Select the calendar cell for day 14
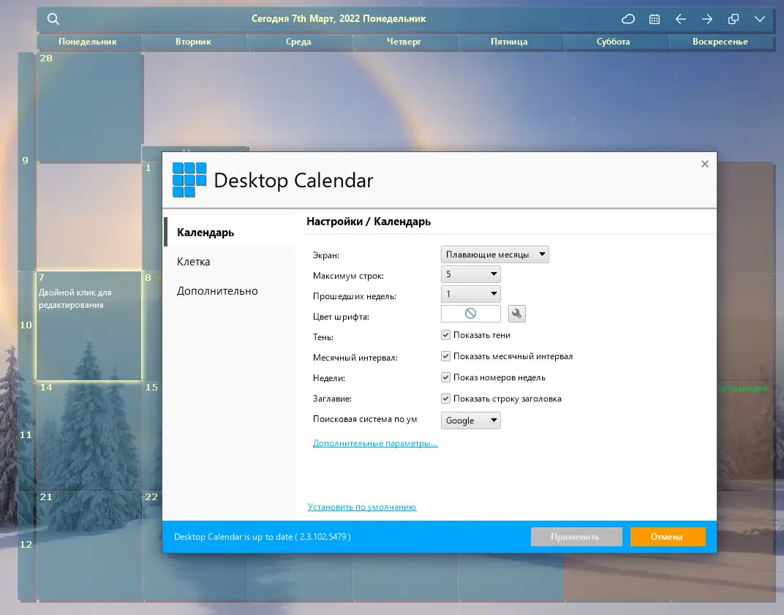The width and height of the screenshot is (784, 615). (x=89, y=435)
